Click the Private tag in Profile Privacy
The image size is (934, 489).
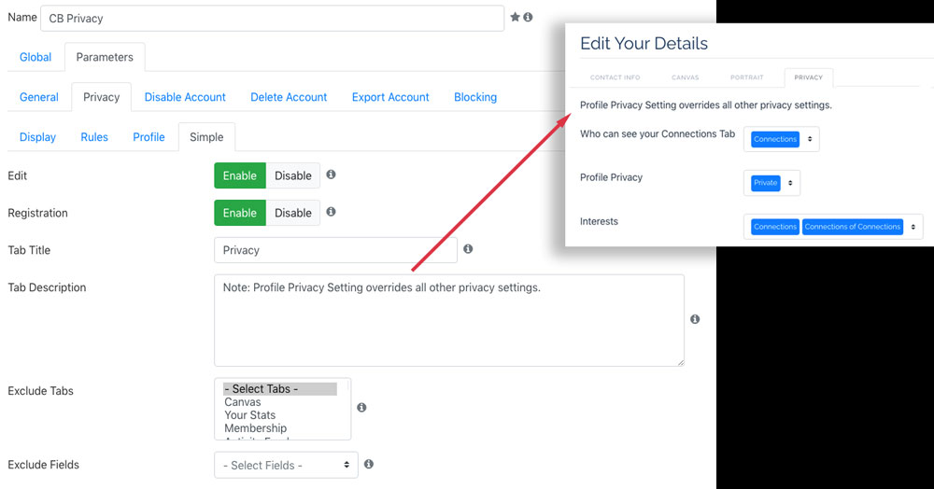[766, 183]
